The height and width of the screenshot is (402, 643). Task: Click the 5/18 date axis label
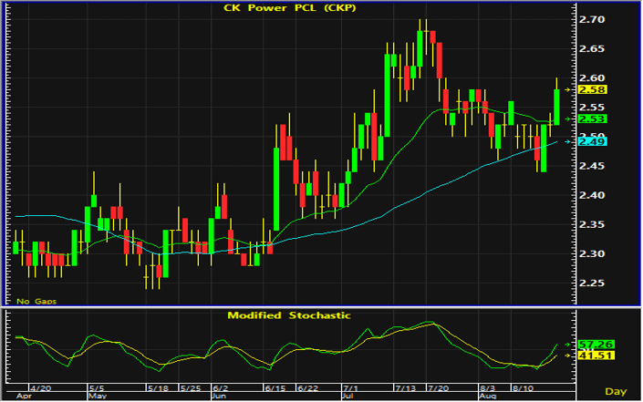159,388
